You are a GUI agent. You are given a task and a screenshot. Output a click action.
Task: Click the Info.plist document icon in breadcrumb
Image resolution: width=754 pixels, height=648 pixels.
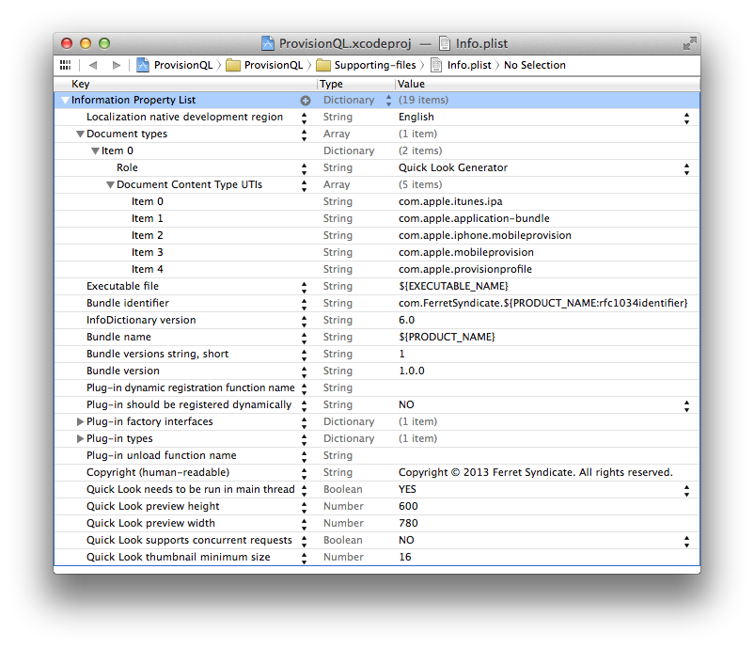coord(435,65)
